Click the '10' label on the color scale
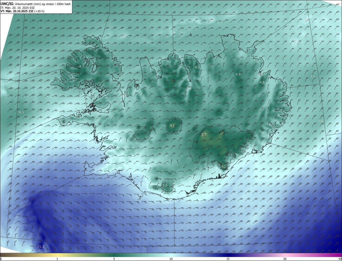The width and height of the screenshot is (342, 261). [171, 259]
